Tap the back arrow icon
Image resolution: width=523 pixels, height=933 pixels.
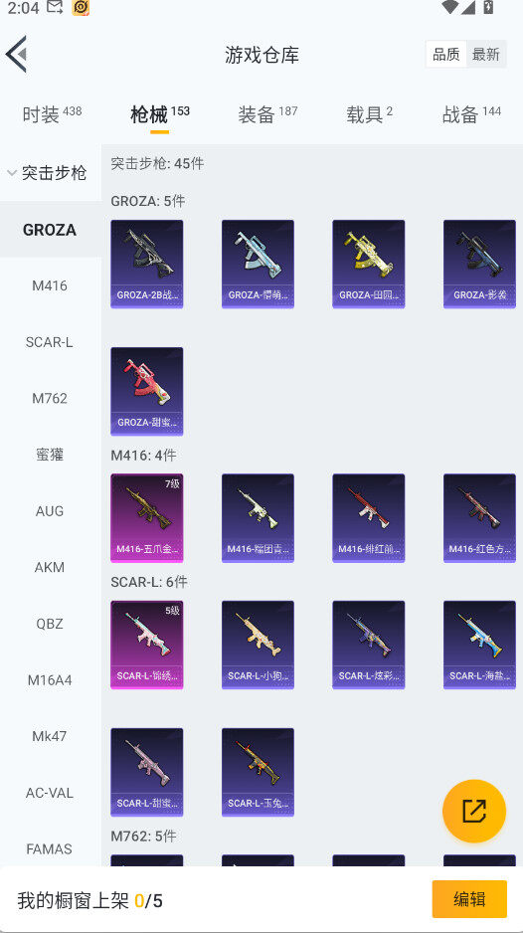tap(17, 54)
